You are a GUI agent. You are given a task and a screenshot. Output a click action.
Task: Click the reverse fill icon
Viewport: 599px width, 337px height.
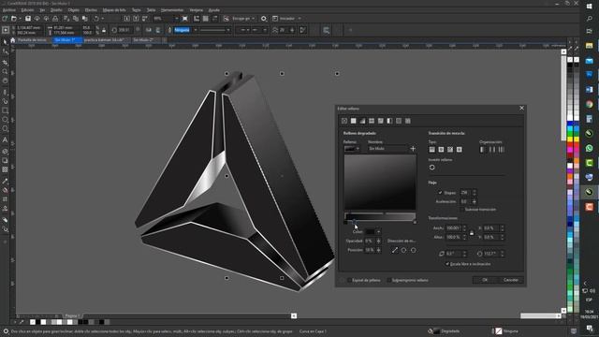[x=432, y=168]
